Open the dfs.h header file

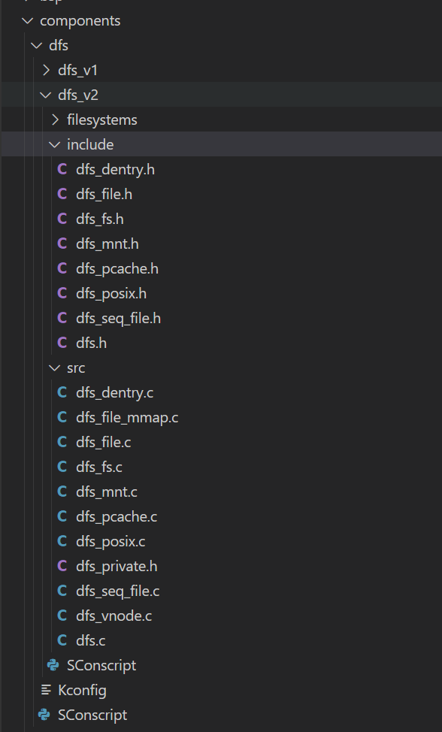(x=92, y=343)
